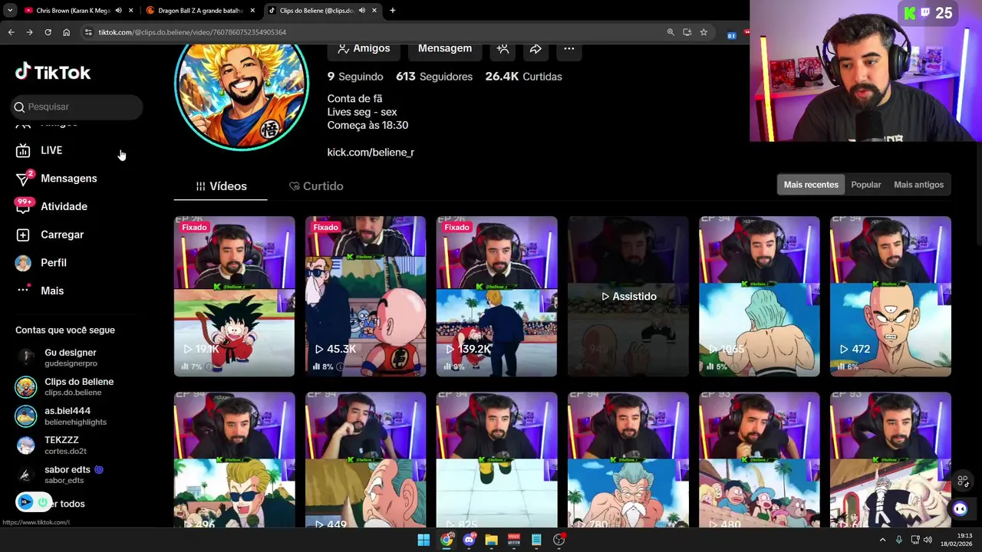Open pinned video with 45.3K views

tap(365, 296)
